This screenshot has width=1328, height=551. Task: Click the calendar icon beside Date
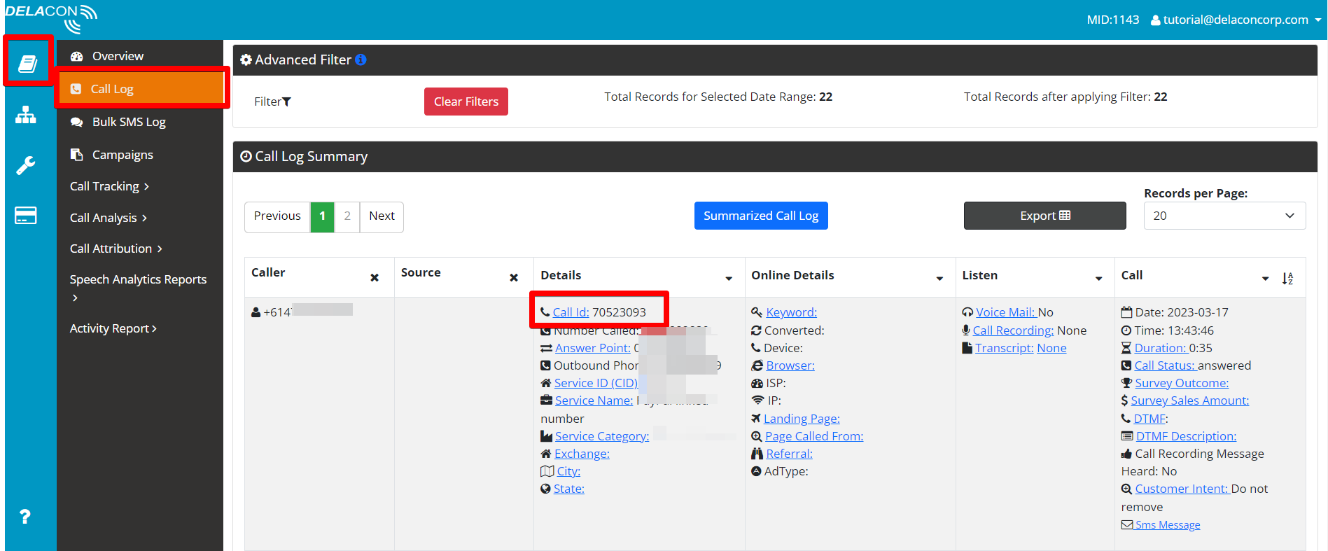(x=1126, y=312)
